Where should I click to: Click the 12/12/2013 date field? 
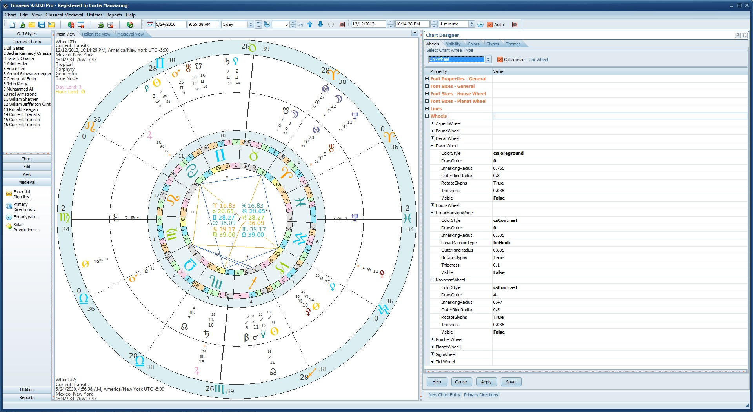click(x=369, y=24)
